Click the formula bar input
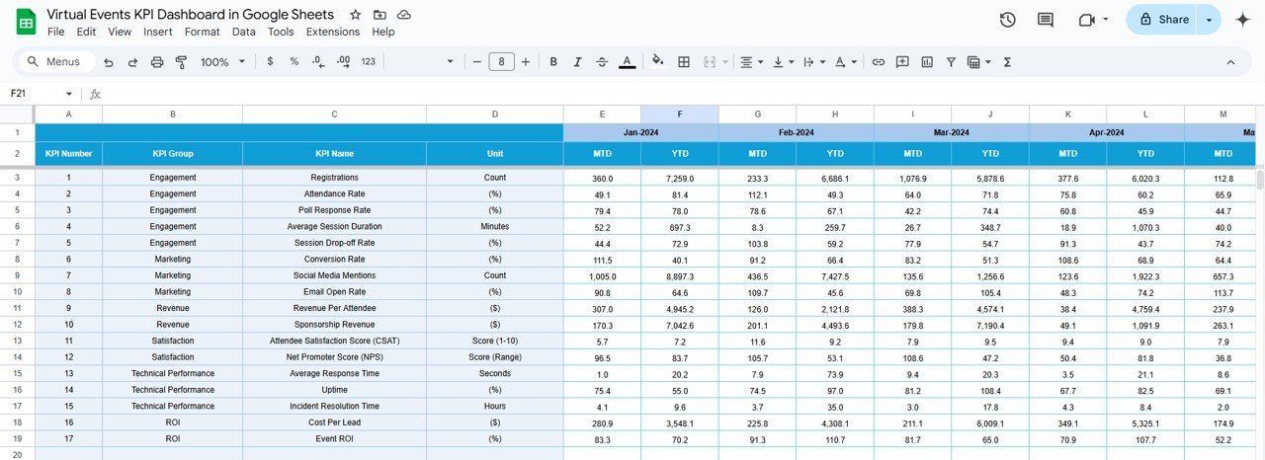This screenshot has height=460, width=1265. [x=682, y=94]
